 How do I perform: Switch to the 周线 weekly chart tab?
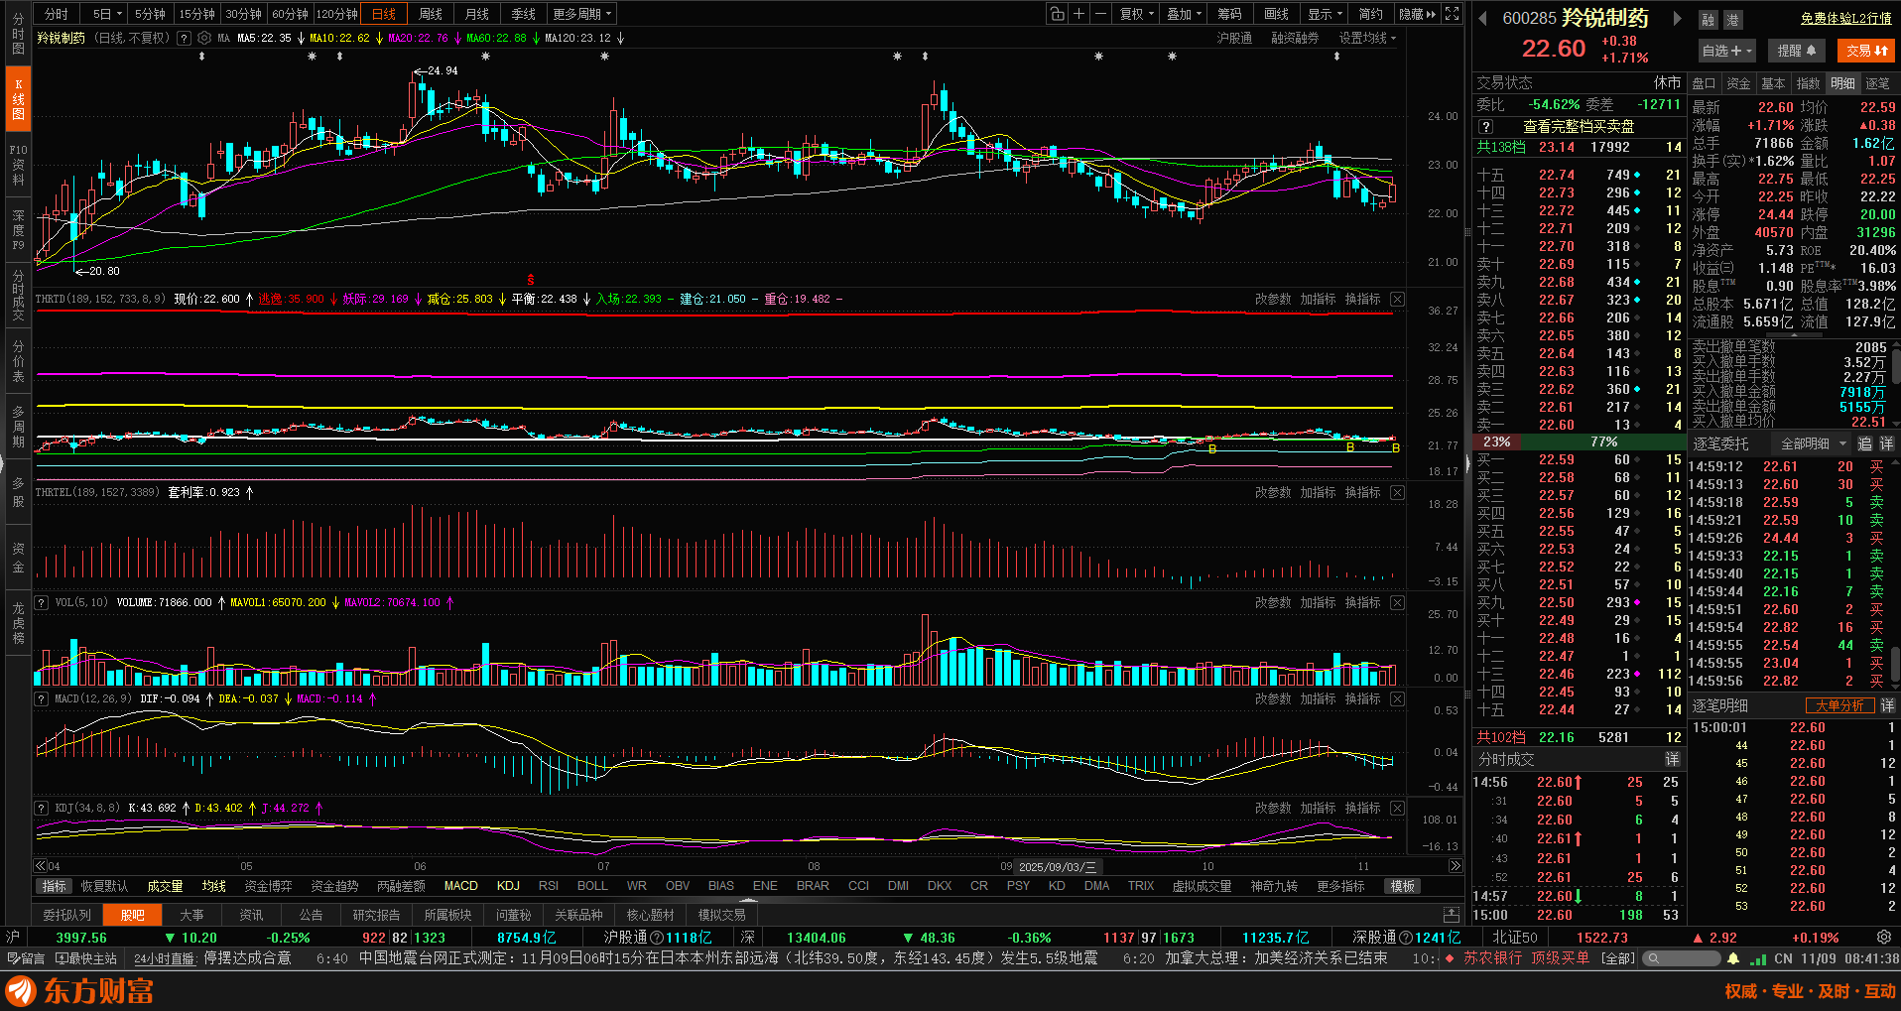coord(431,14)
